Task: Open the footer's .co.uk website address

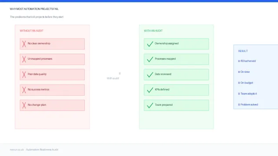Action: coord(17,149)
